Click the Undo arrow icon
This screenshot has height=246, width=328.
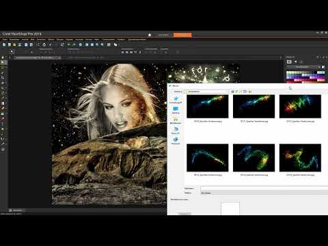click(x=68, y=44)
